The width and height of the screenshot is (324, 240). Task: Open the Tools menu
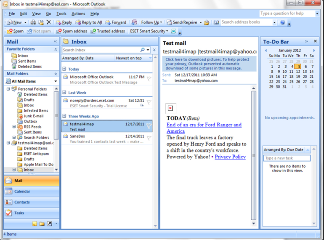click(61, 13)
